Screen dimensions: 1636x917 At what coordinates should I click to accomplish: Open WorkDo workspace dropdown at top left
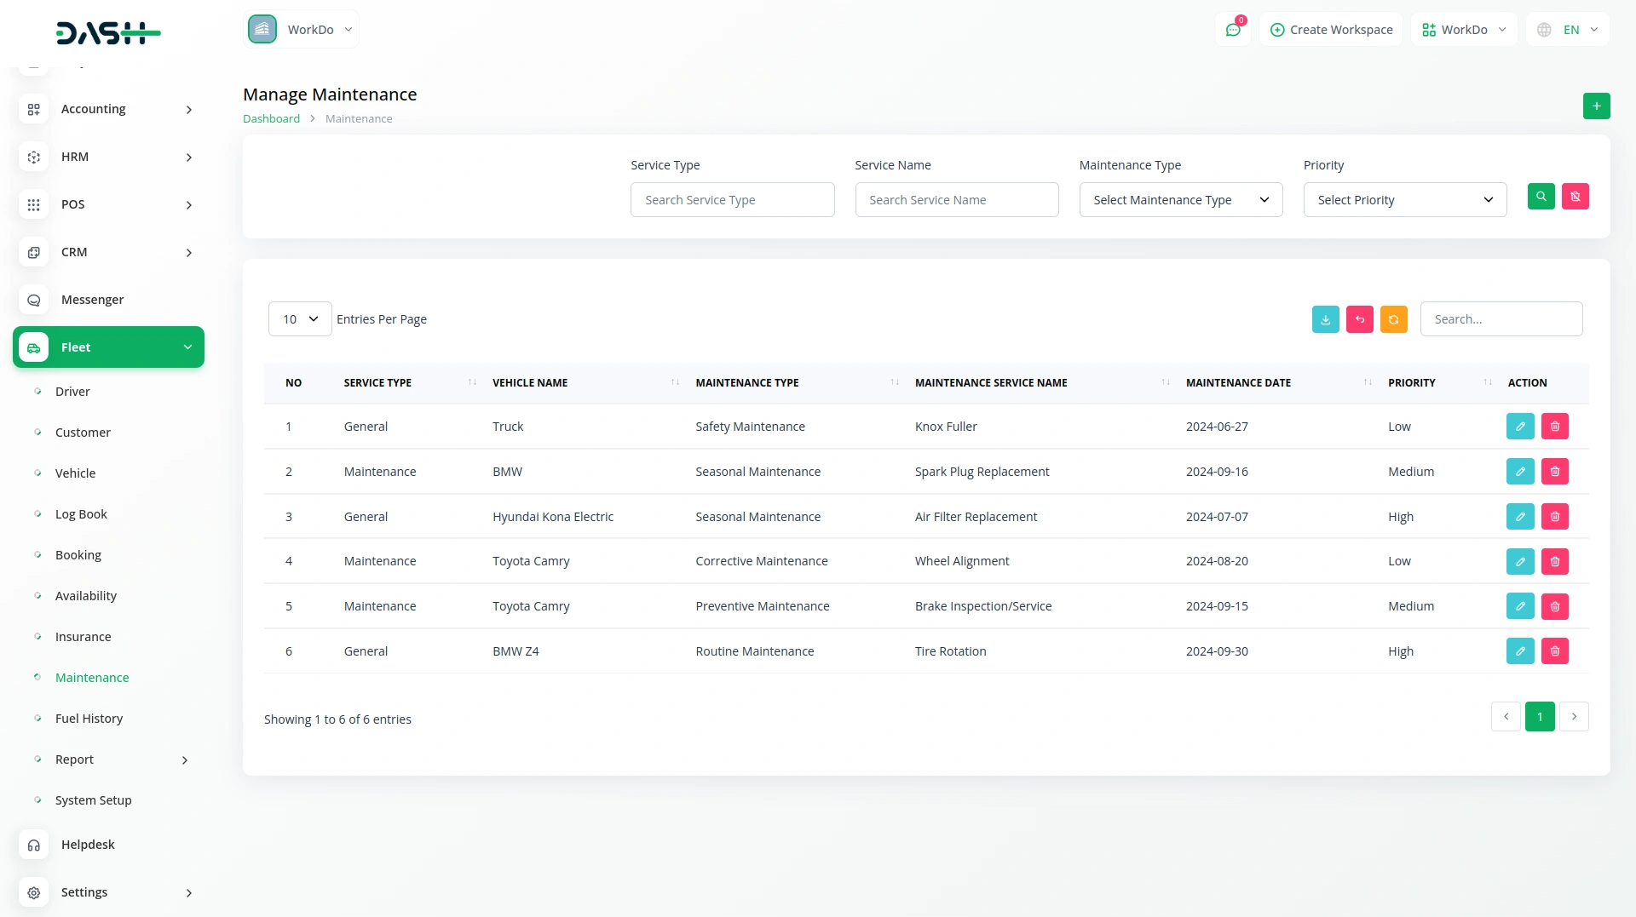click(x=301, y=29)
